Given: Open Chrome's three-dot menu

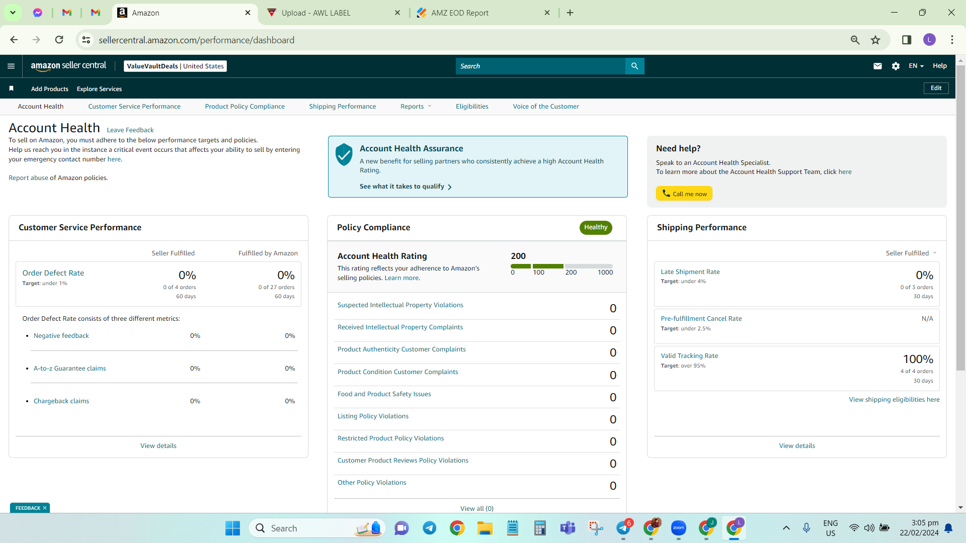Looking at the screenshot, I should click(952, 40).
